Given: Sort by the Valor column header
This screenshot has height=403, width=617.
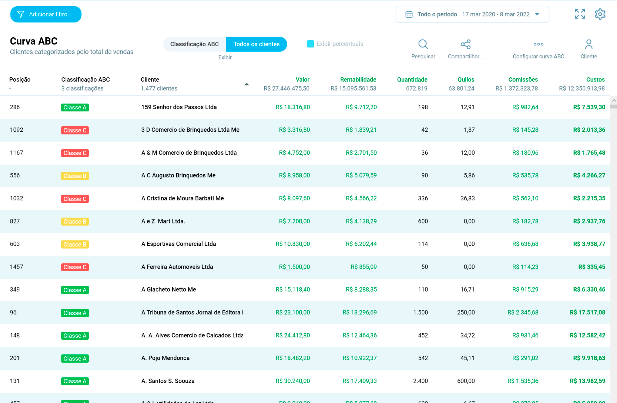Looking at the screenshot, I should pyautogui.click(x=302, y=79).
